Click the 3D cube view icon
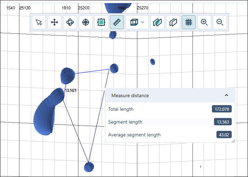Viewport: 248px width, 177px height. tap(134, 22)
